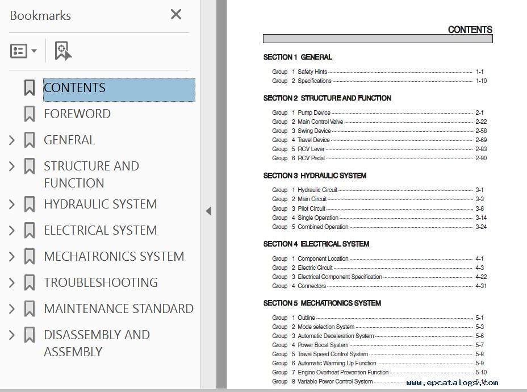
Task: Click the Combined Operation contents entry
Action: [379, 227]
